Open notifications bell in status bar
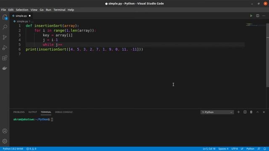269x151 pixels. [x=265, y=149]
